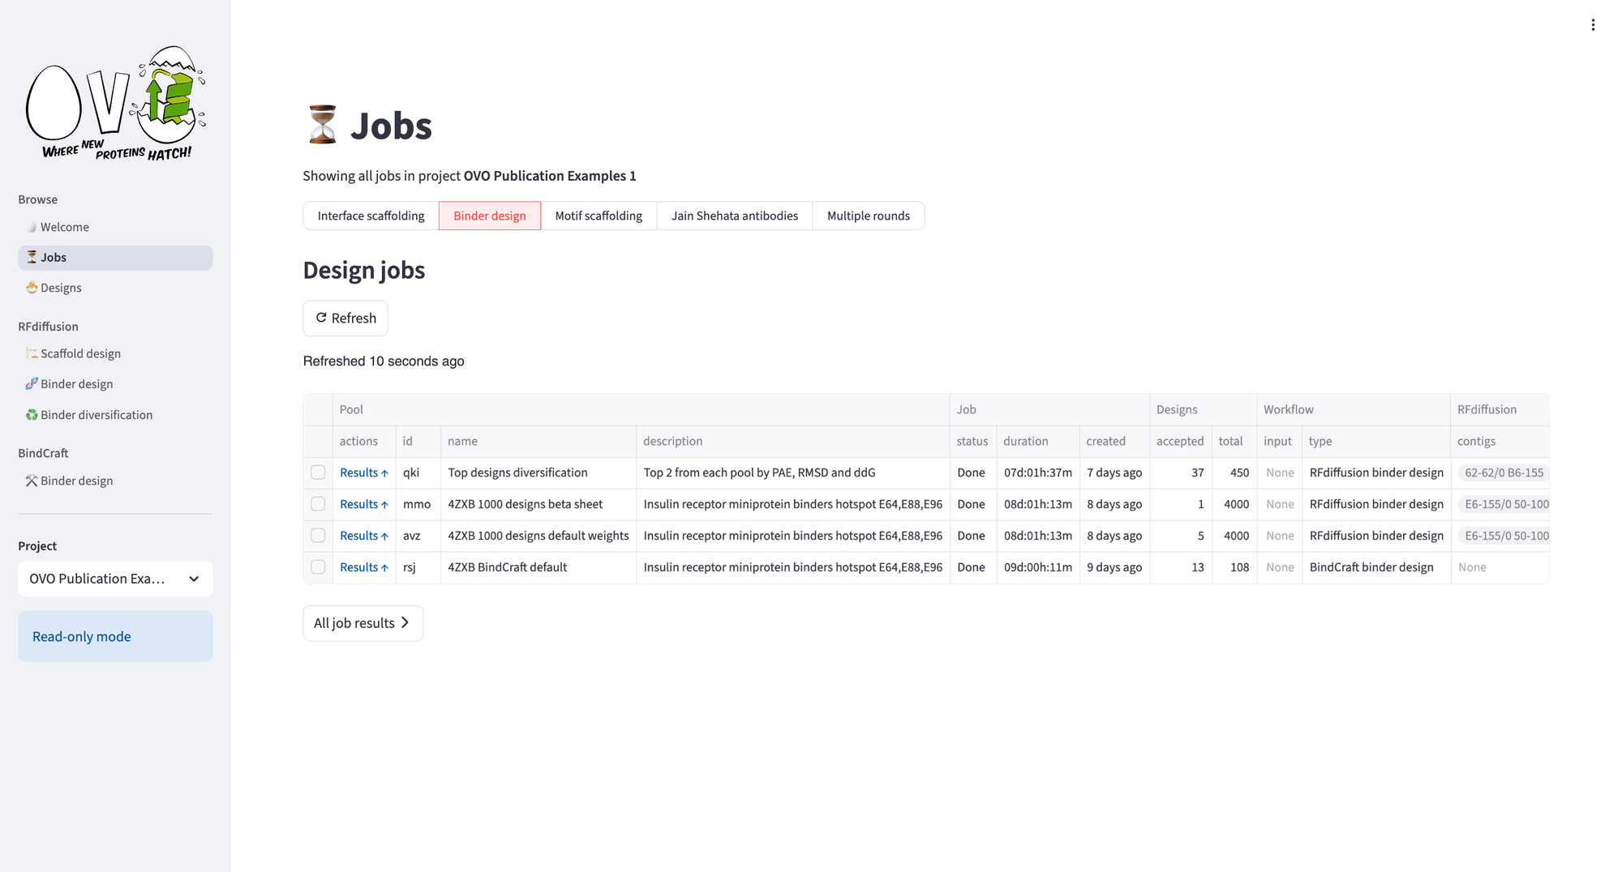Image resolution: width=1622 pixels, height=872 pixels.
Task: Open the three-dot menu at top right
Action: click(x=1593, y=25)
